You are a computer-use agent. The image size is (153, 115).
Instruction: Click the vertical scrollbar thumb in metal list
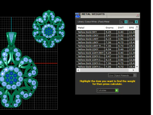pyautogui.click(x=137, y=34)
